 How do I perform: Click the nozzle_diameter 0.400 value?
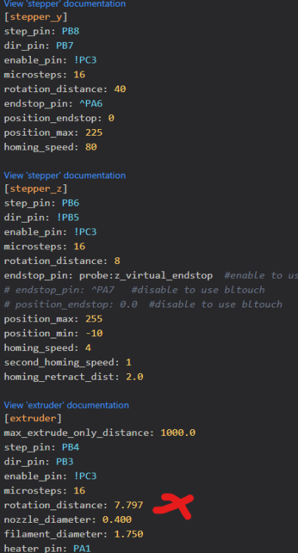click(x=117, y=520)
